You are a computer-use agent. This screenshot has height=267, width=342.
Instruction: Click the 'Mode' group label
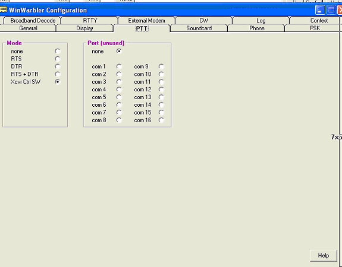(14, 43)
